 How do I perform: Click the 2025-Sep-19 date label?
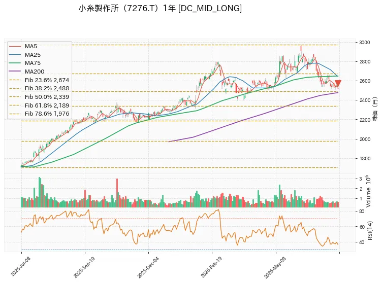tap(84, 267)
